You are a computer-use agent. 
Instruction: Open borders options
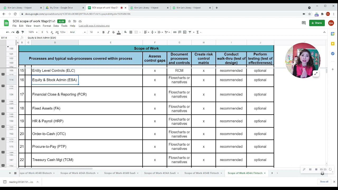pos(131,32)
